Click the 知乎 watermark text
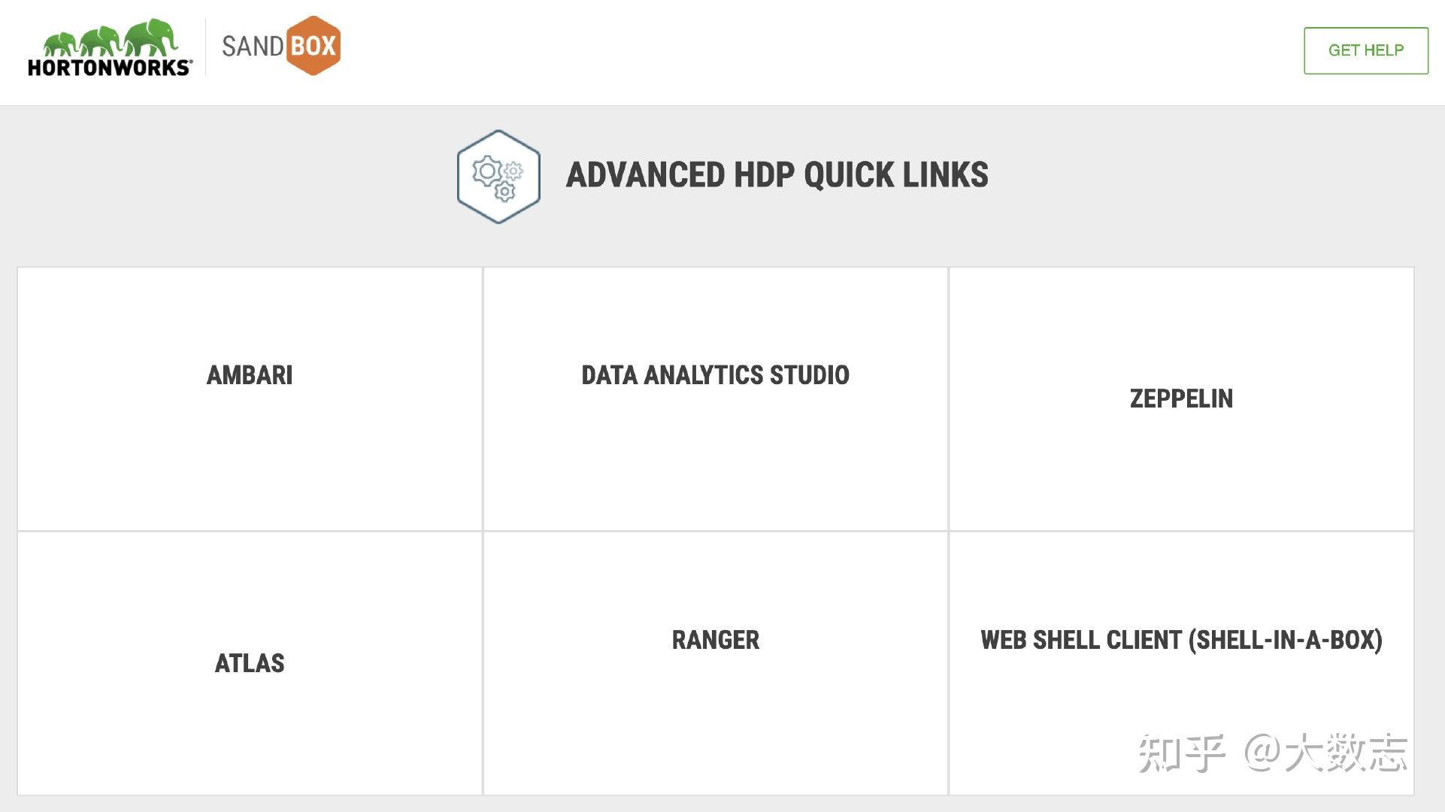Viewport: 1445px width, 812px height. tap(1181, 753)
